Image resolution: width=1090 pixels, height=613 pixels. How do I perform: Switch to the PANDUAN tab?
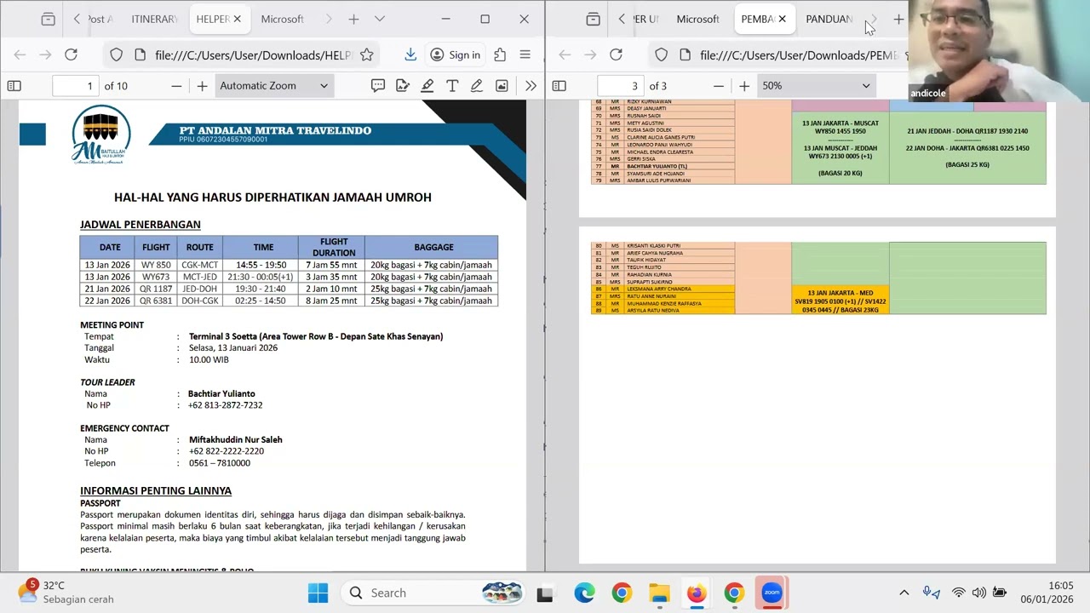(x=829, y=19)
